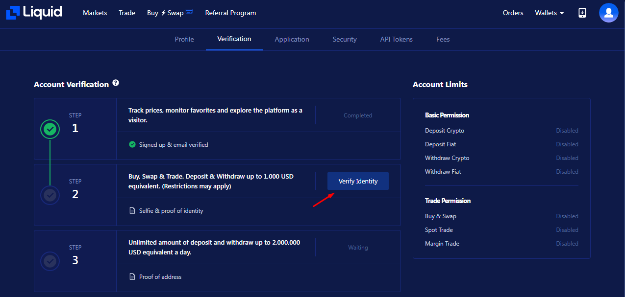Click the credit card icon next to Swap

pyautogui.click(x=189, y=12)
